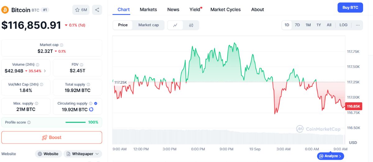The width and height of the screenshot is (373, 162).
Task: Click the $2.32T market cap value
Action: click(x=45, y=51)
